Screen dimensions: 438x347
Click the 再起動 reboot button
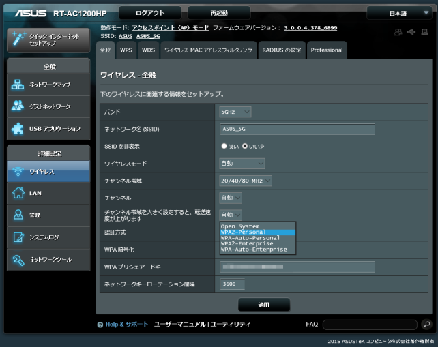point(219,13)
